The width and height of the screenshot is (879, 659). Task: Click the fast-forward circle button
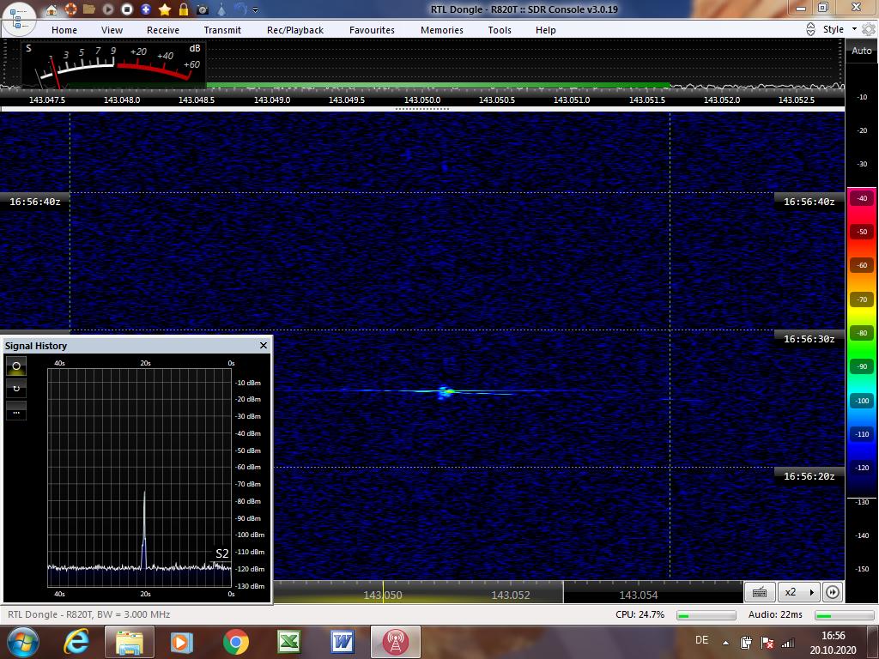point(833,592)
